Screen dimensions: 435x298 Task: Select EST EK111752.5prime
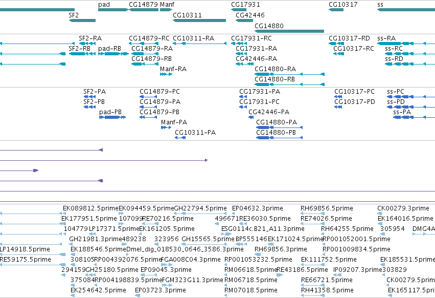tap(329, 260)
